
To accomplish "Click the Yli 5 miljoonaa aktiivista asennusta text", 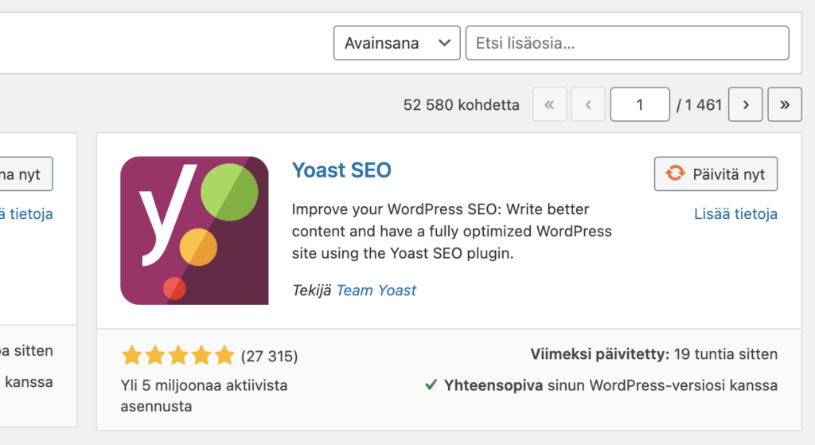I will (x=204, y=396).
